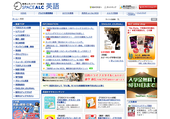Screen dimensions: 170x119
Task: Open the 1000円オフ ゴガクの資格フェスタ link
Action: [69, 37]
